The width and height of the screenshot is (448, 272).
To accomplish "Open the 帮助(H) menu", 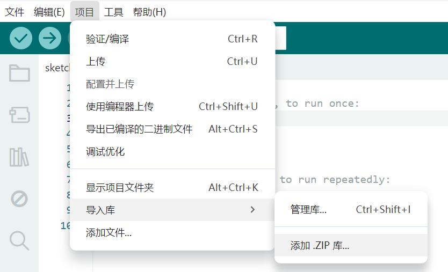I will [149, 12].
